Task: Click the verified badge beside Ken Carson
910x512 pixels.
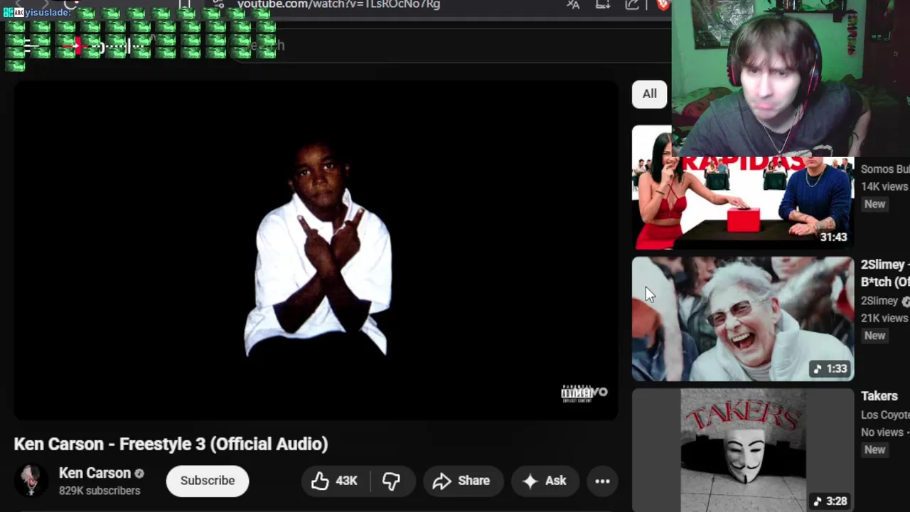Action: [139, 474]
